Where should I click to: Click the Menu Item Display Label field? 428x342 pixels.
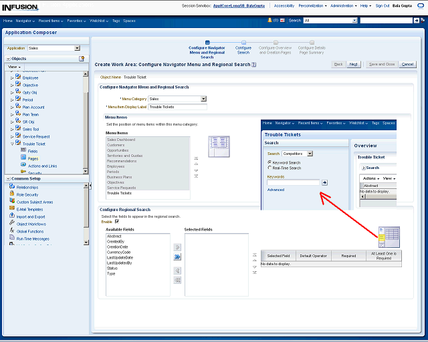177,107
